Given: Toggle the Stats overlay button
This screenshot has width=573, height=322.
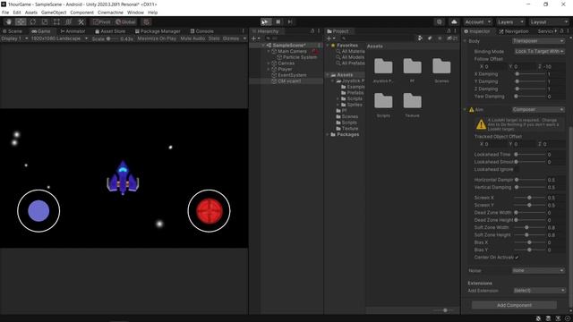Looking at the screenshot, I should [214, 38].
